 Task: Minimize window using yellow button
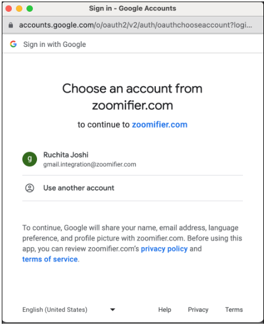(x=19, y=8)
